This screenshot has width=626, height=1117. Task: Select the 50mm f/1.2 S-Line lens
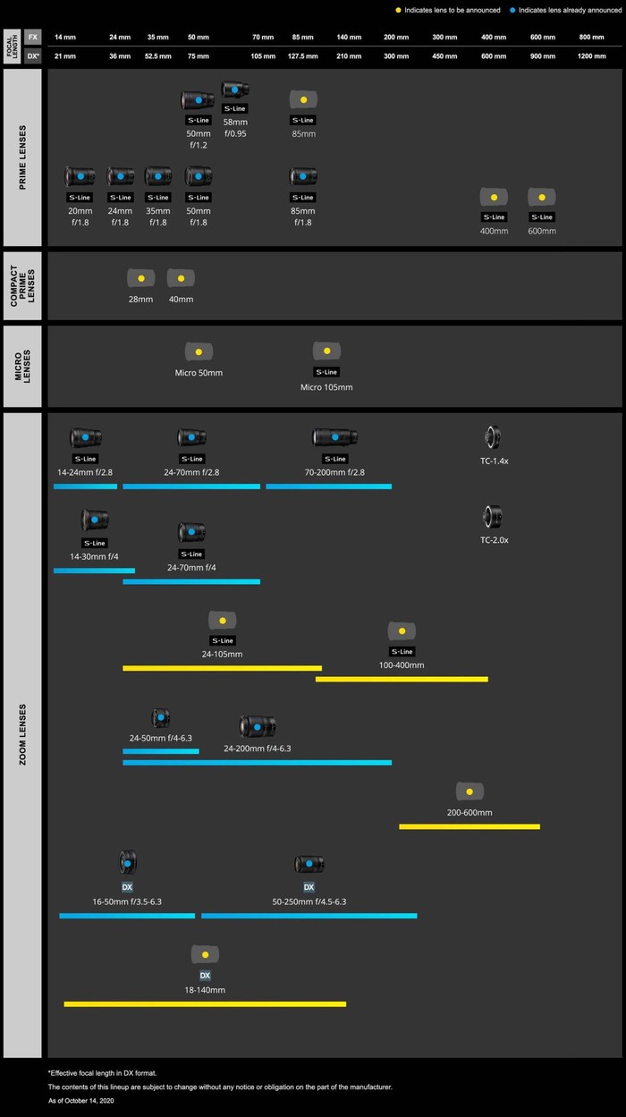pyautogui.click(x=198, y=100)
